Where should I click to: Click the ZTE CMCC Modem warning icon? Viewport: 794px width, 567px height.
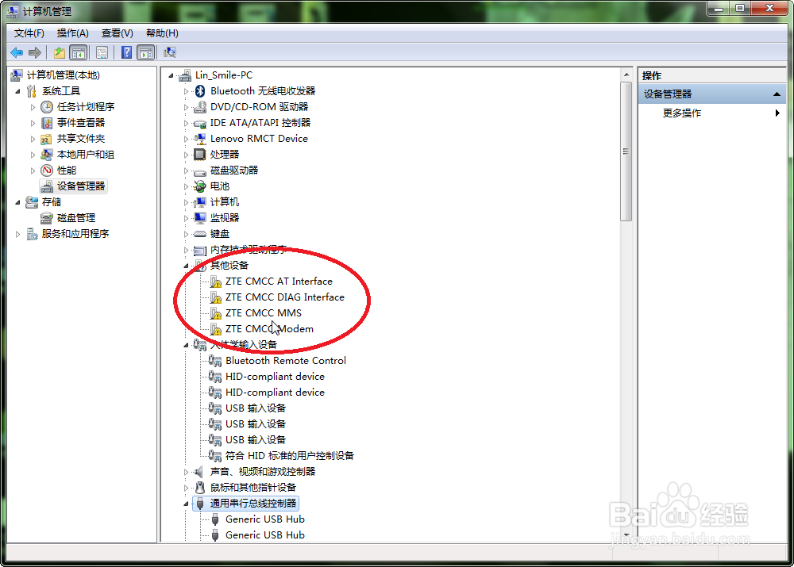coord(216,329)
